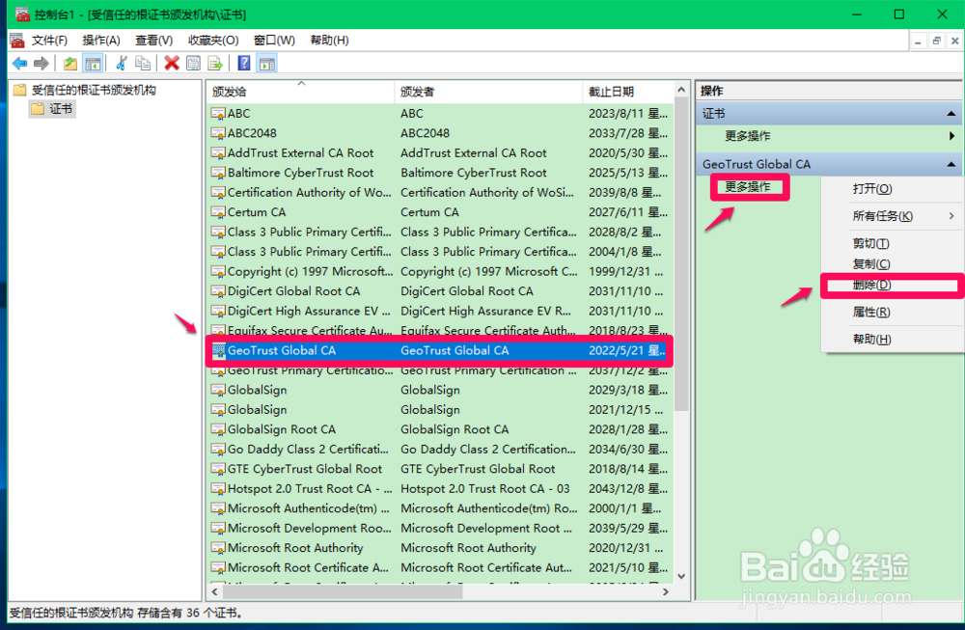Open the 操作(A) menu

tap(101, 41)
